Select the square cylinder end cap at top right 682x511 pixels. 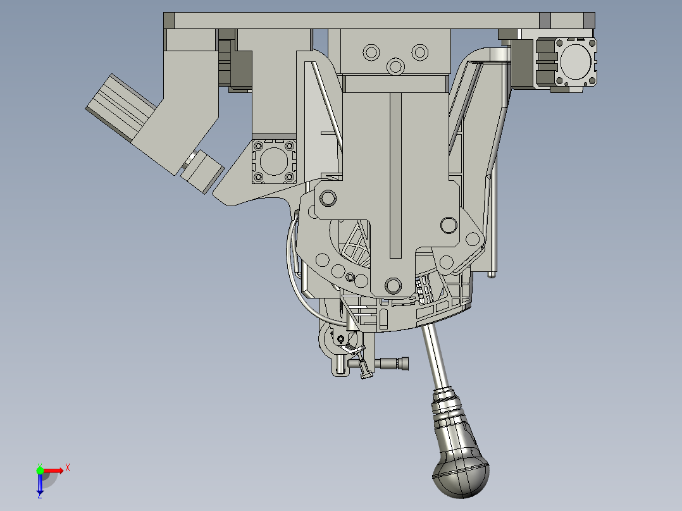point(576,61)
